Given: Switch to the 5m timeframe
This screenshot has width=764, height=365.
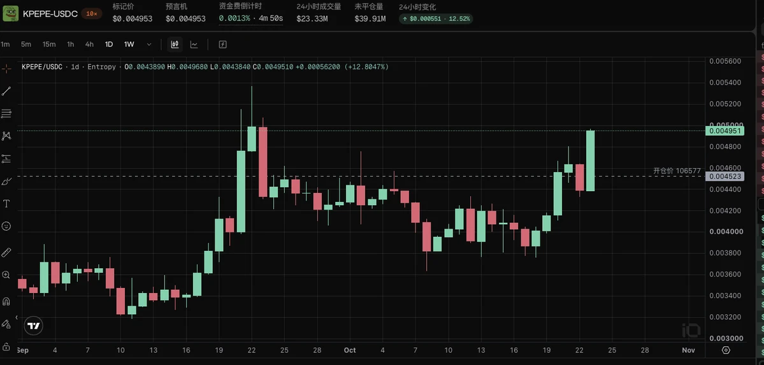Looking at the screenshot, I should pyautogui.click(x=26, y=45).
